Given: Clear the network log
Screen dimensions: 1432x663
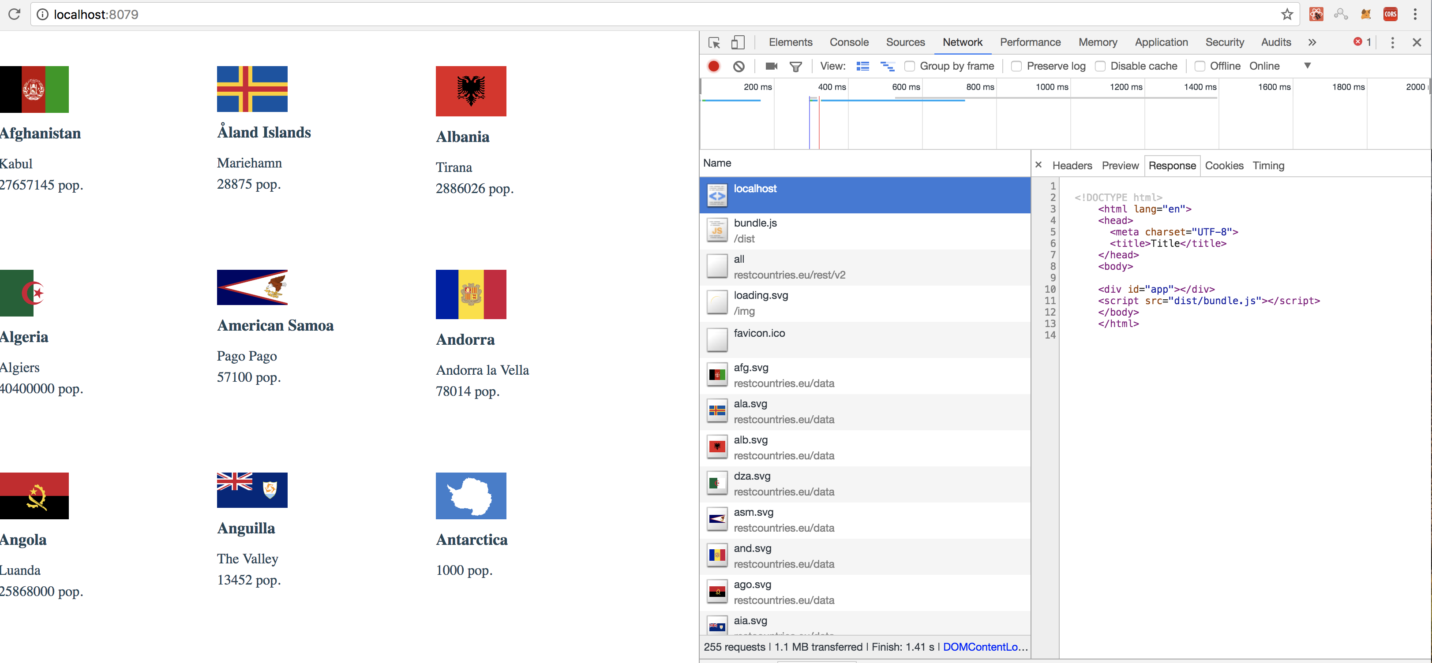Looking at the screenshot, I should coord(738,66).
